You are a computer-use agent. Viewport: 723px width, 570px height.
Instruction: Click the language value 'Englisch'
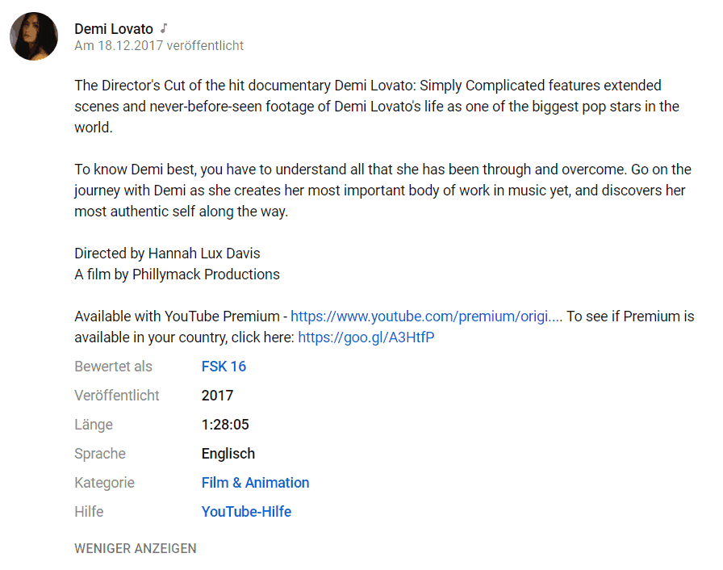pyautogui.click(x=228, y=454)
